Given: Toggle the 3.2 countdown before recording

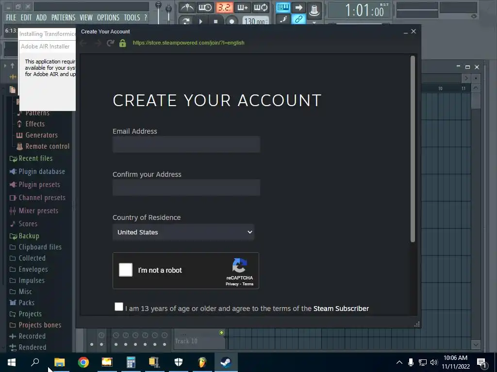Looking at the screenshot, I should pyautogui.click(x=224, y=7).
